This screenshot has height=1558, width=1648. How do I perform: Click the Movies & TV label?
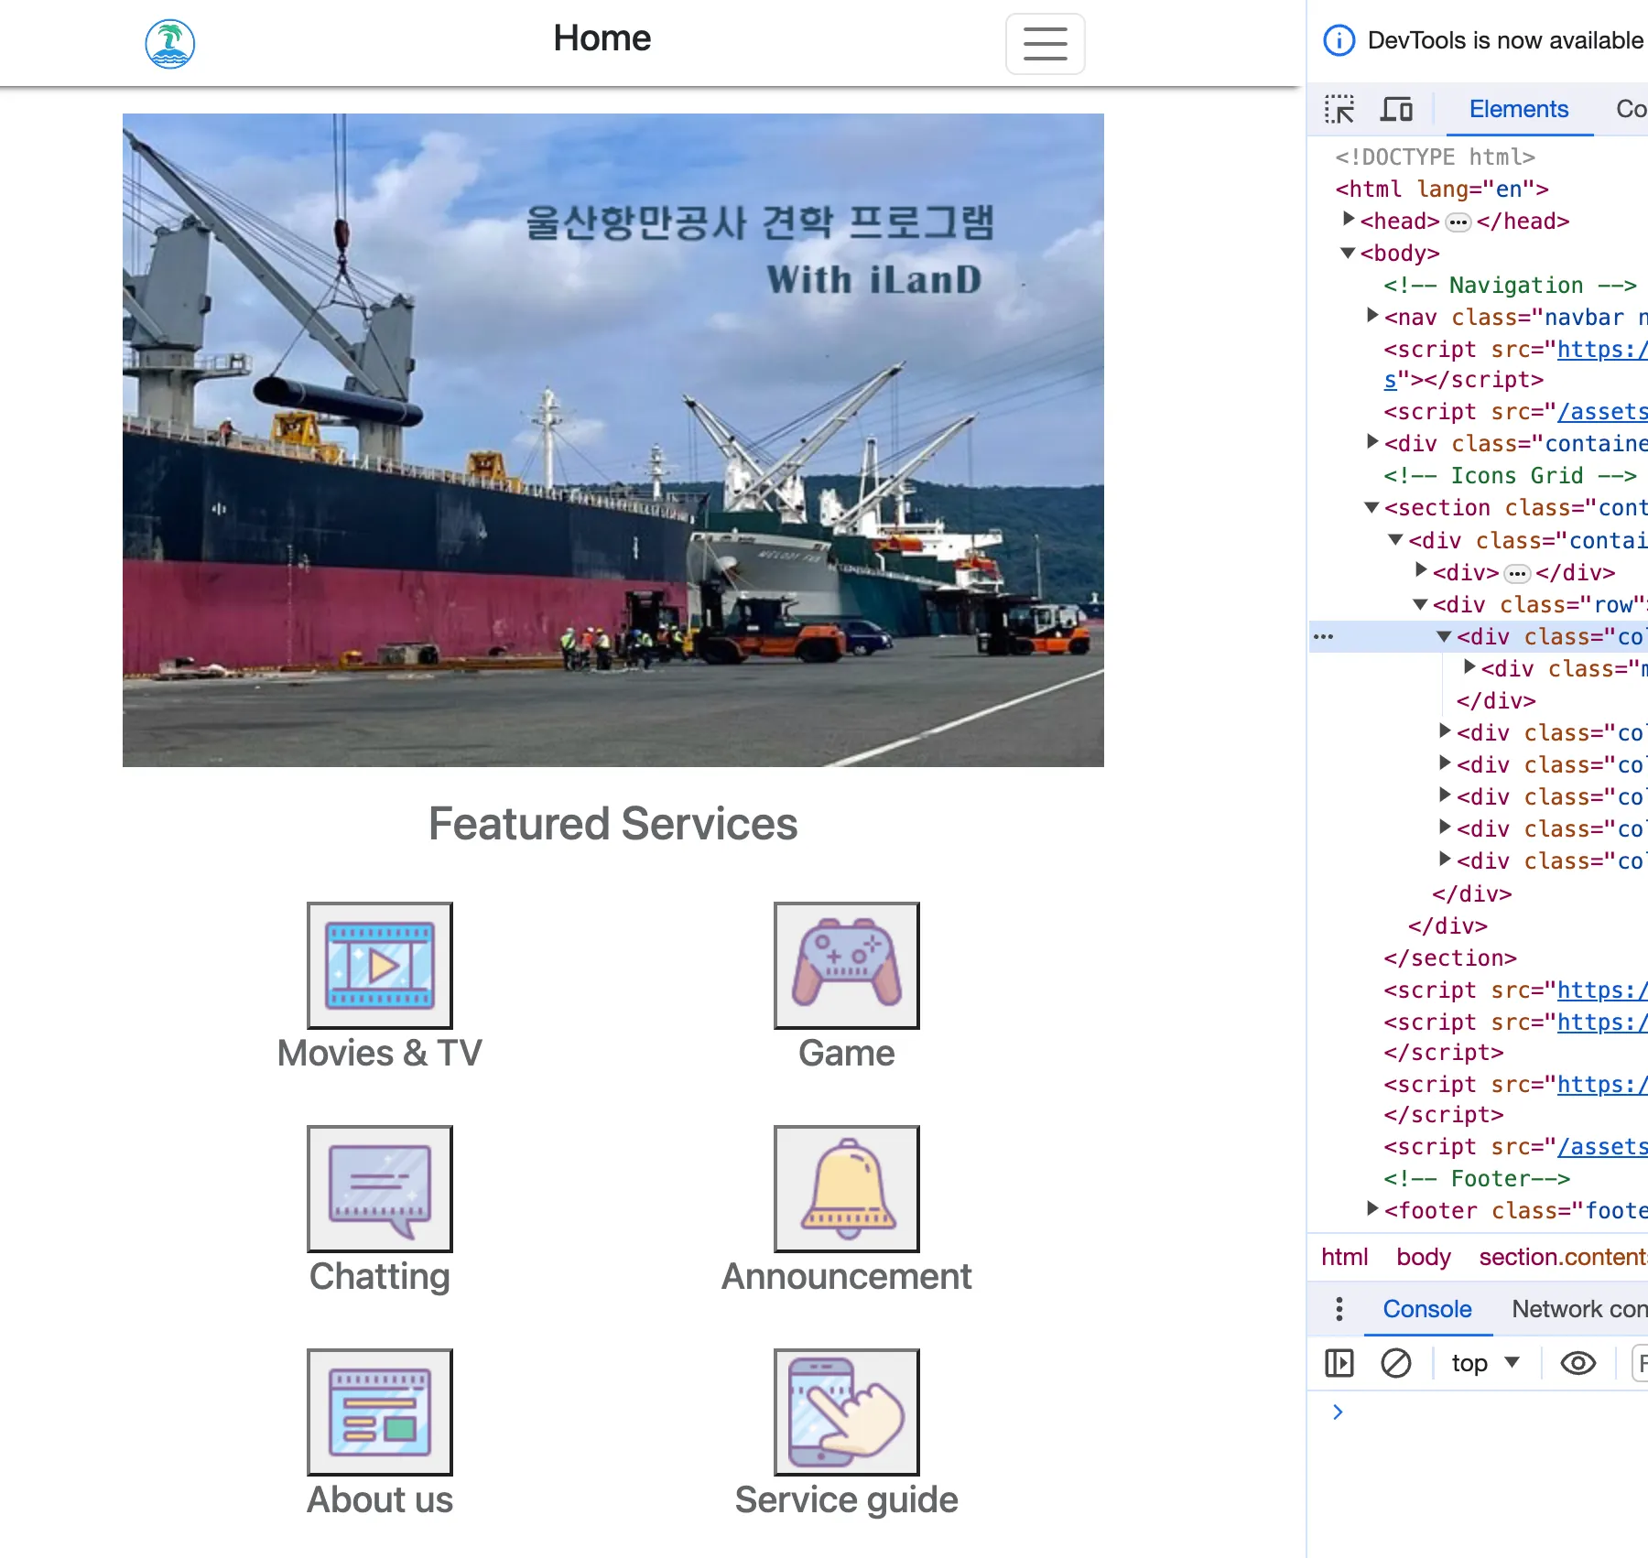coord(380,1053)
